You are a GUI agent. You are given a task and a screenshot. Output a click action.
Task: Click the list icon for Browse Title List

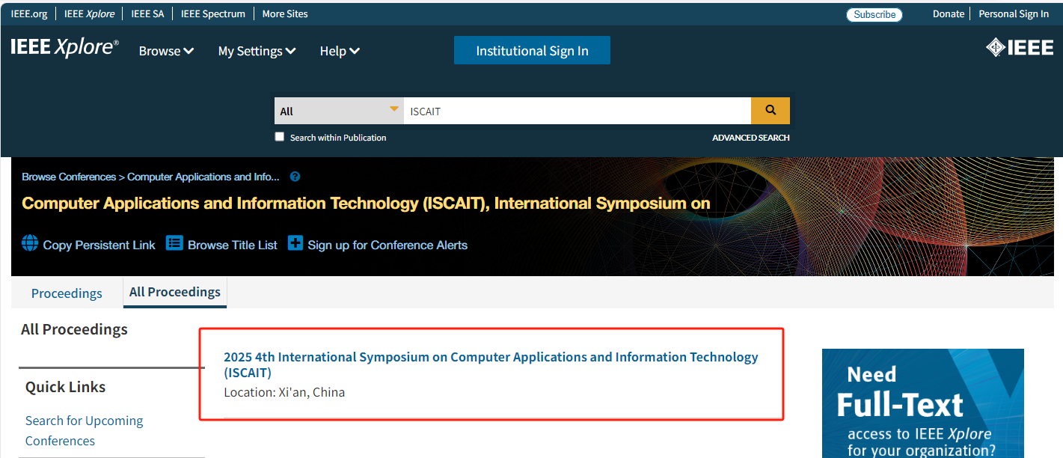click(x=174, y=243)
